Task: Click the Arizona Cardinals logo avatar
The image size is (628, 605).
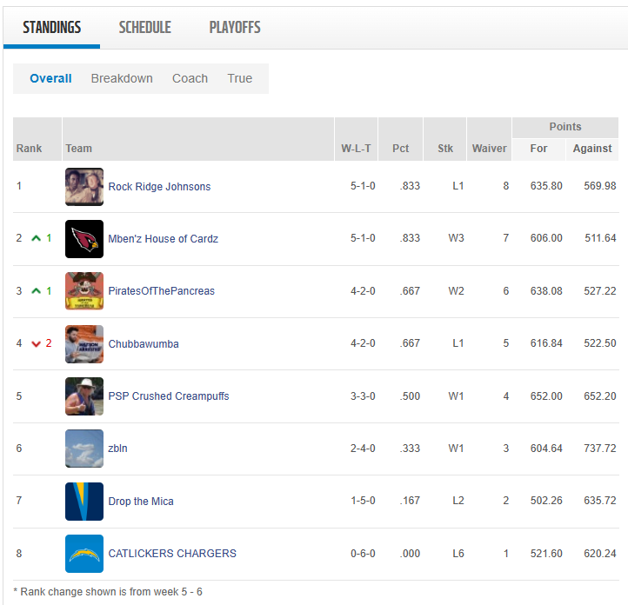Action: pyautogui.click(x=84, y=239)
